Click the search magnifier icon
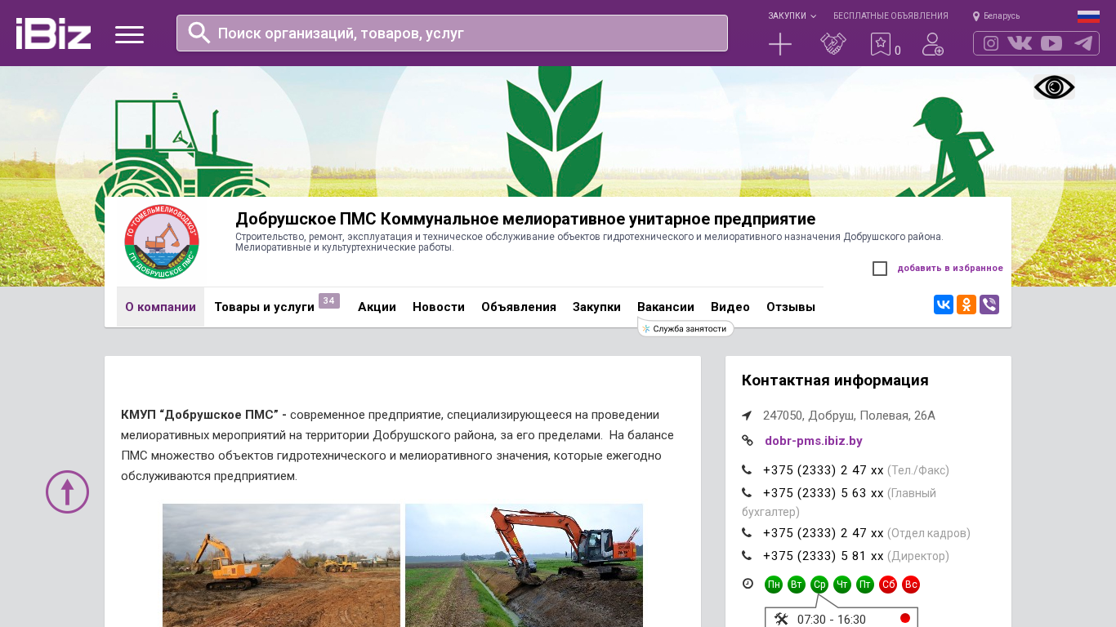Image resolution: width=1116 pixels, height=627 pixels. pos(199,33)
